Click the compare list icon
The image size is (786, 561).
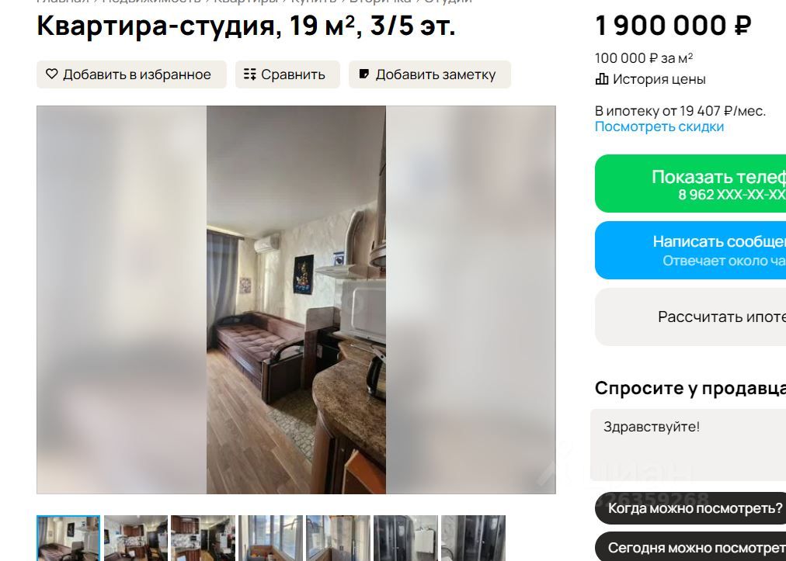pos(249,74)
